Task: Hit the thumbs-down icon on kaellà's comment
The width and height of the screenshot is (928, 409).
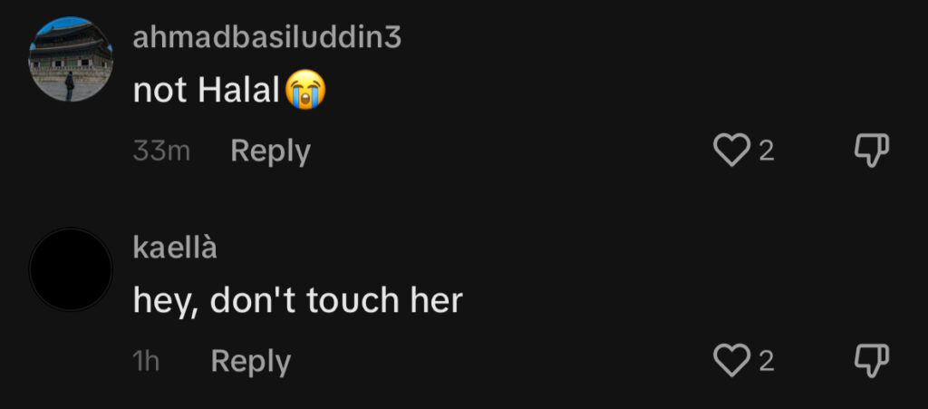Action: click(871, 360)
